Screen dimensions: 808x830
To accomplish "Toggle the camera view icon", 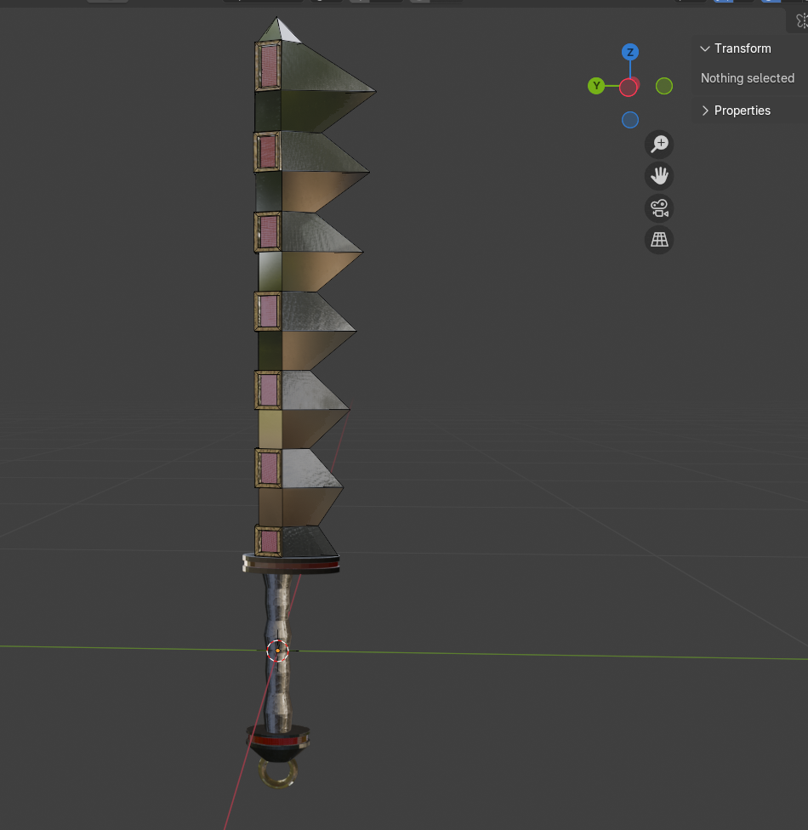I will (x=659, y=208).
